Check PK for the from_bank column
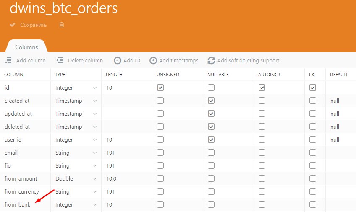The height and width of the screenshot is (212, 356). pyautogui.click(x=313, y=204)
